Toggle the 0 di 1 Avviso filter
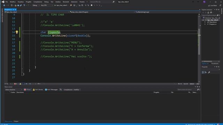 pos(38,90)
